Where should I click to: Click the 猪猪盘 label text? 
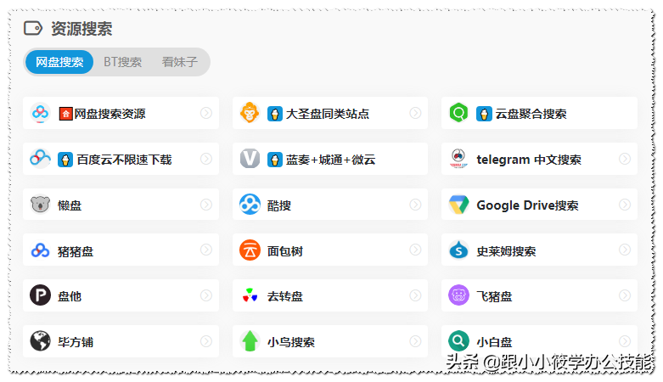coord(76,251)
